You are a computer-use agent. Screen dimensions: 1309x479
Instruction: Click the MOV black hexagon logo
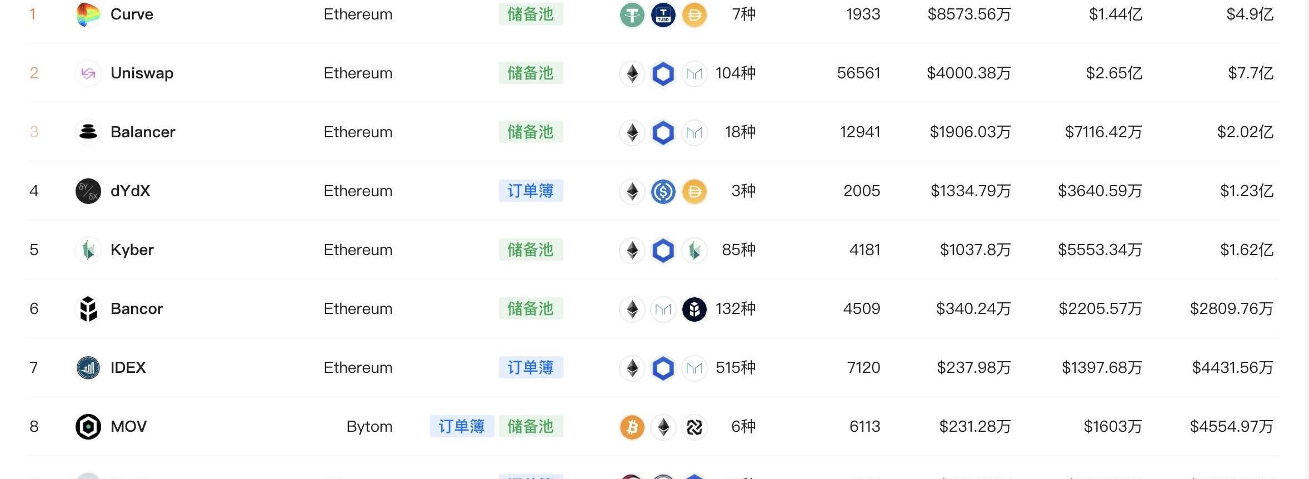pyautogui.click(x=88, y=427)
